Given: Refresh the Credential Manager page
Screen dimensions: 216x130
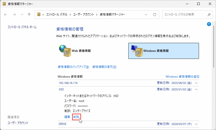Looking at the screenshot, I should click(x=155, y=15).
